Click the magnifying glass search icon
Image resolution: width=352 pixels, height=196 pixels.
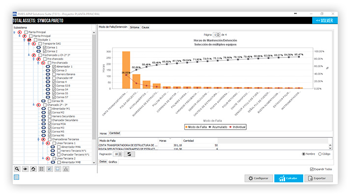(17, 169)
